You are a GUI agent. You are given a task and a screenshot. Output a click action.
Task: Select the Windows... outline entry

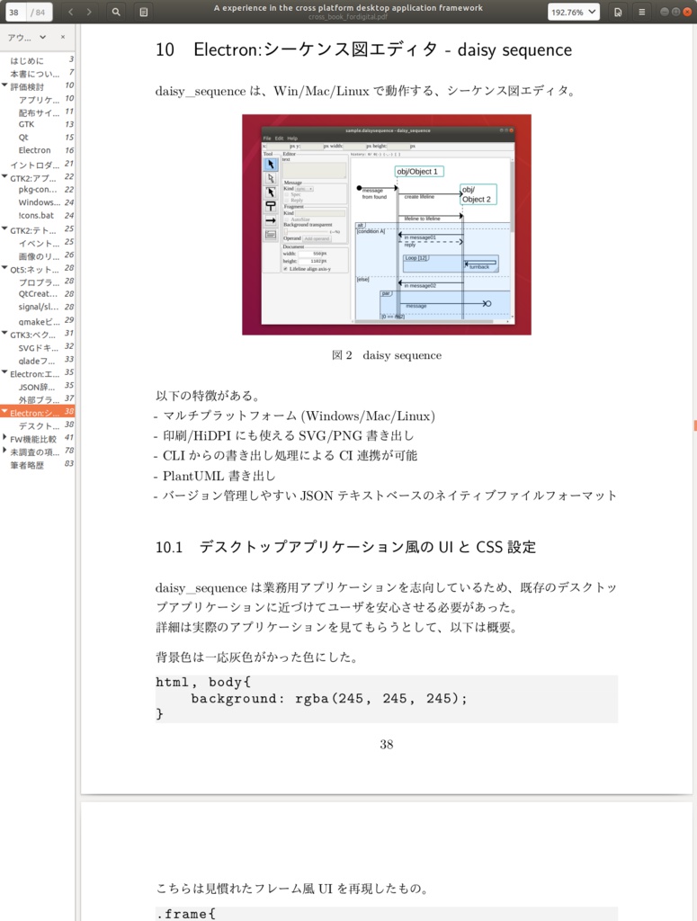point(40,202)
